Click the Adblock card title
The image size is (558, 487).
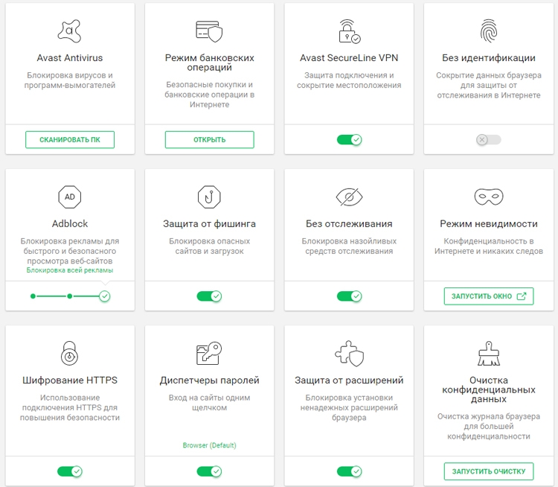point(70,223)
